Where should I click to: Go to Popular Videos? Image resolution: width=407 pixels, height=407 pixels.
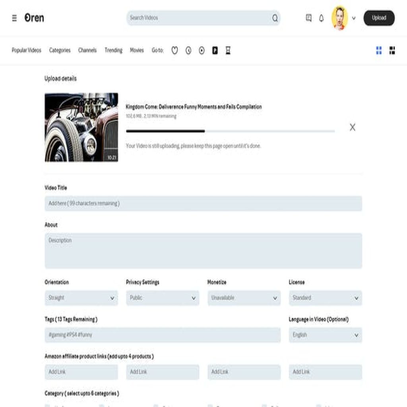click(27, 50)
